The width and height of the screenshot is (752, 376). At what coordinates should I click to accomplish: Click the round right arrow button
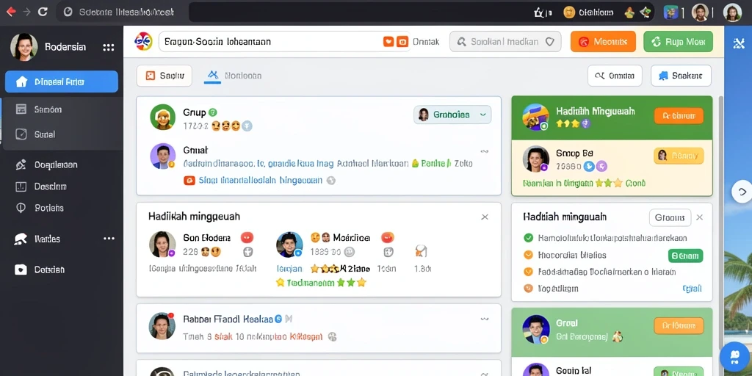[x=742, y=192]
